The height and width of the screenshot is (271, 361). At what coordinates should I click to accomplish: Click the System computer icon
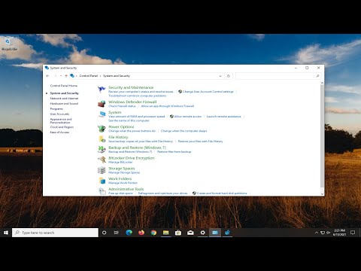click(102, 114)
